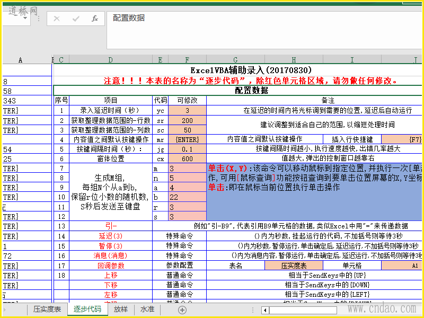
Task: Click the 插入行快捷键 label cell
Action: 352,139
